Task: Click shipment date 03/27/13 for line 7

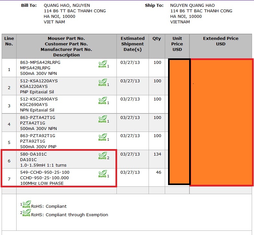Action: point(130,172)
